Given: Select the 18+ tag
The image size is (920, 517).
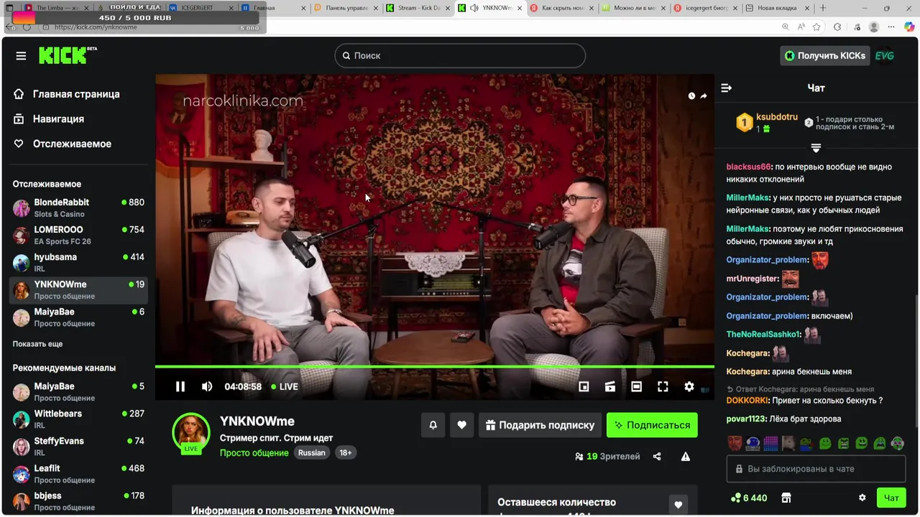Looking at the screenshot, I should [346, 452].
